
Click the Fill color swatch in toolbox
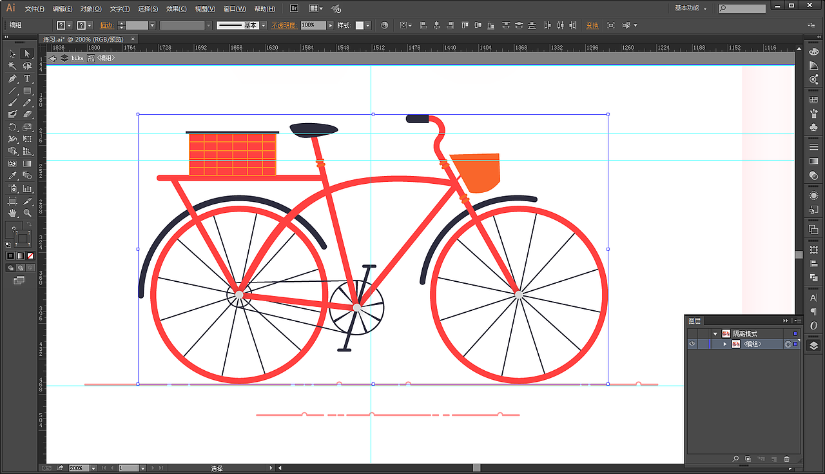pos(13,230)
